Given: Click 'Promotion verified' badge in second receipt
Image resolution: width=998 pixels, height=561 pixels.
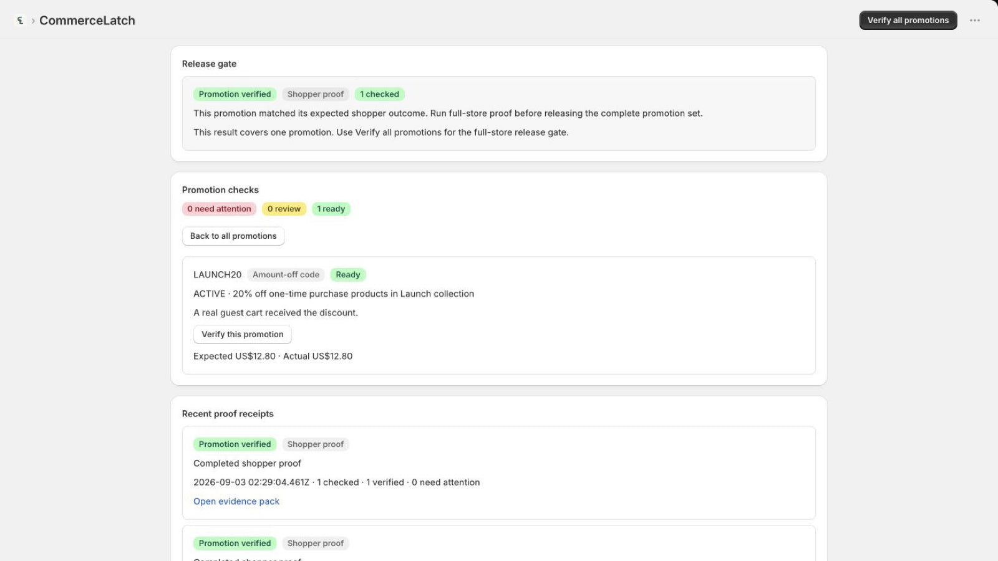Looking at the screenshot, I should coord(235,544).
